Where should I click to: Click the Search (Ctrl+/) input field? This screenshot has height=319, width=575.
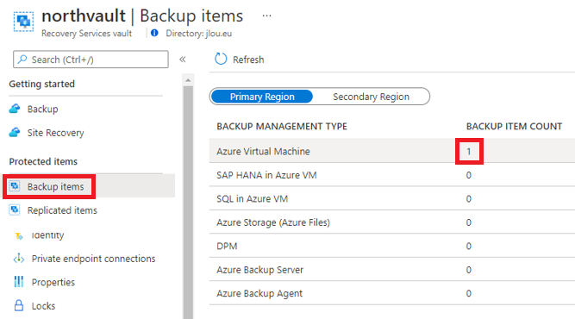click(91, 59)
